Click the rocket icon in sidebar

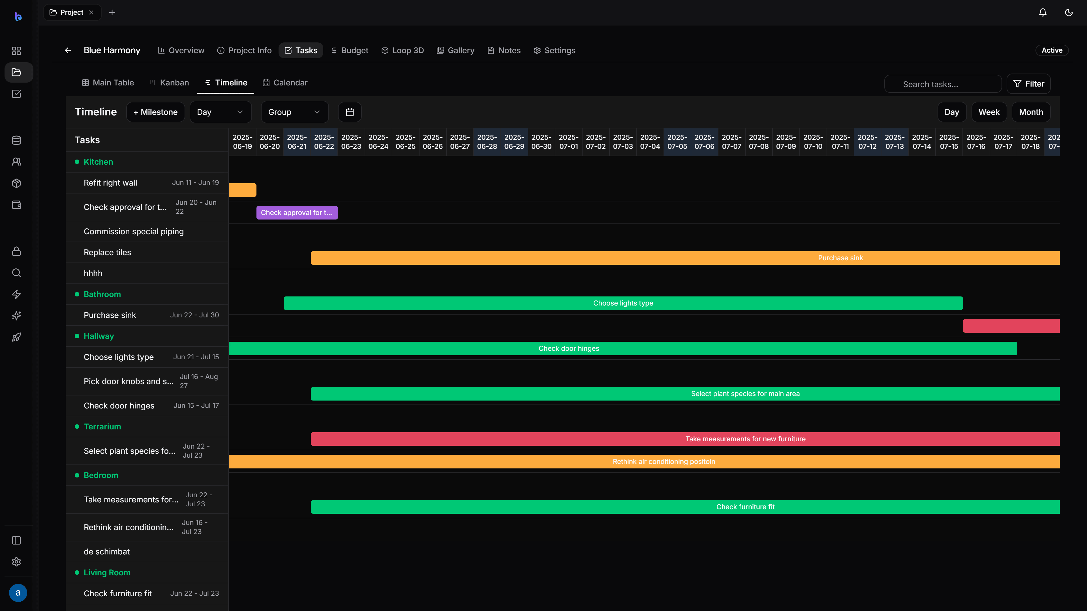[x=16, y=337]
